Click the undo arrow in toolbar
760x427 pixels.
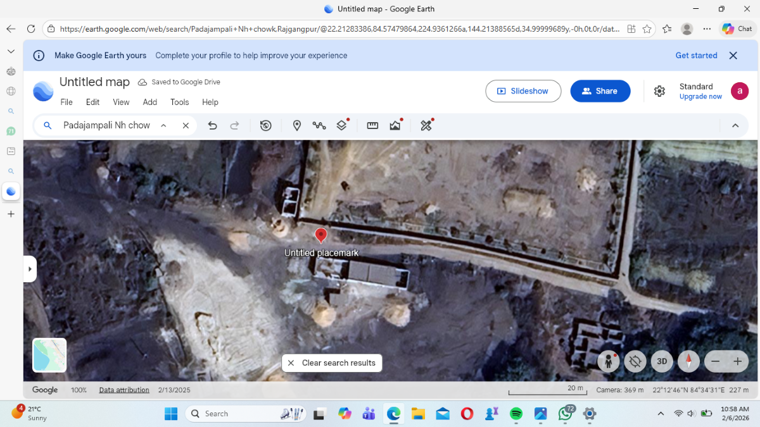(x=213, y=125)
